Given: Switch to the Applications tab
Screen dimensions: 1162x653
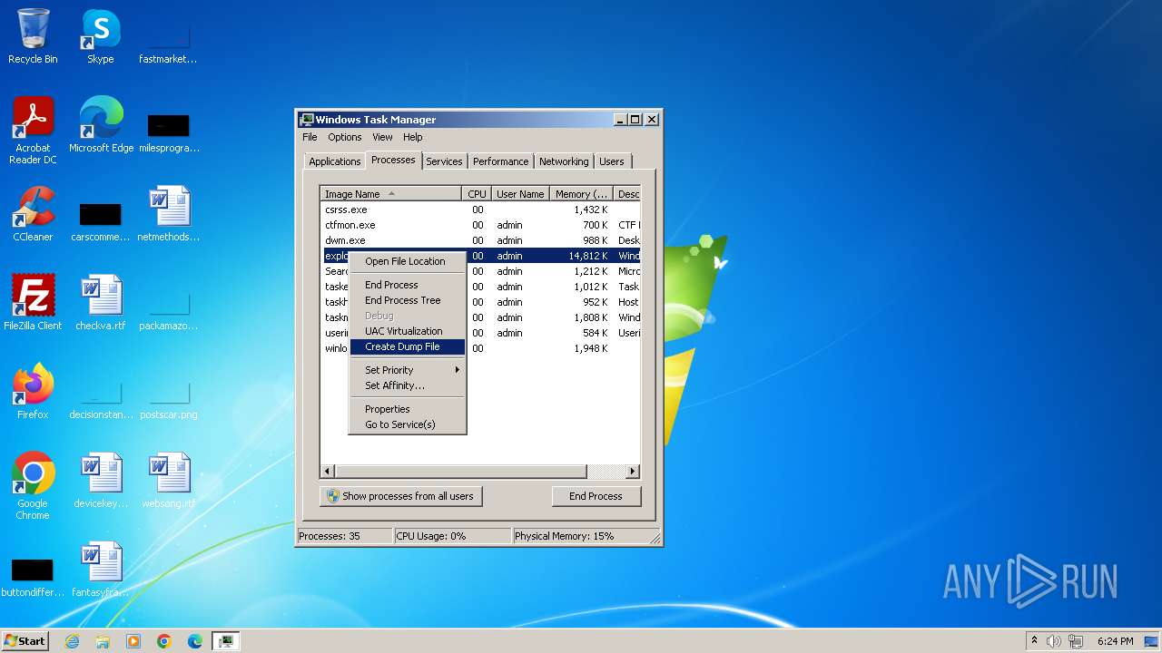Looking at the screenshot, I should [x=335, y=161].
